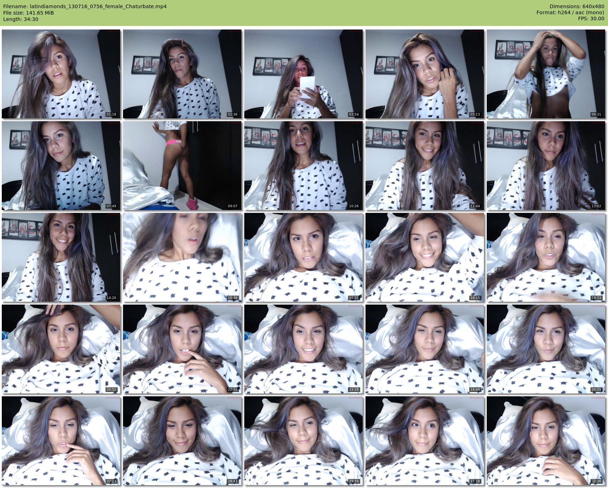
Task: Pick the frame at 07:49
Action: coord(61,166)
